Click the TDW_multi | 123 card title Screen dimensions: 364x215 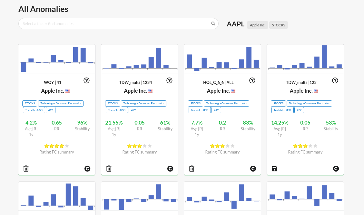(x=301, y=82)
